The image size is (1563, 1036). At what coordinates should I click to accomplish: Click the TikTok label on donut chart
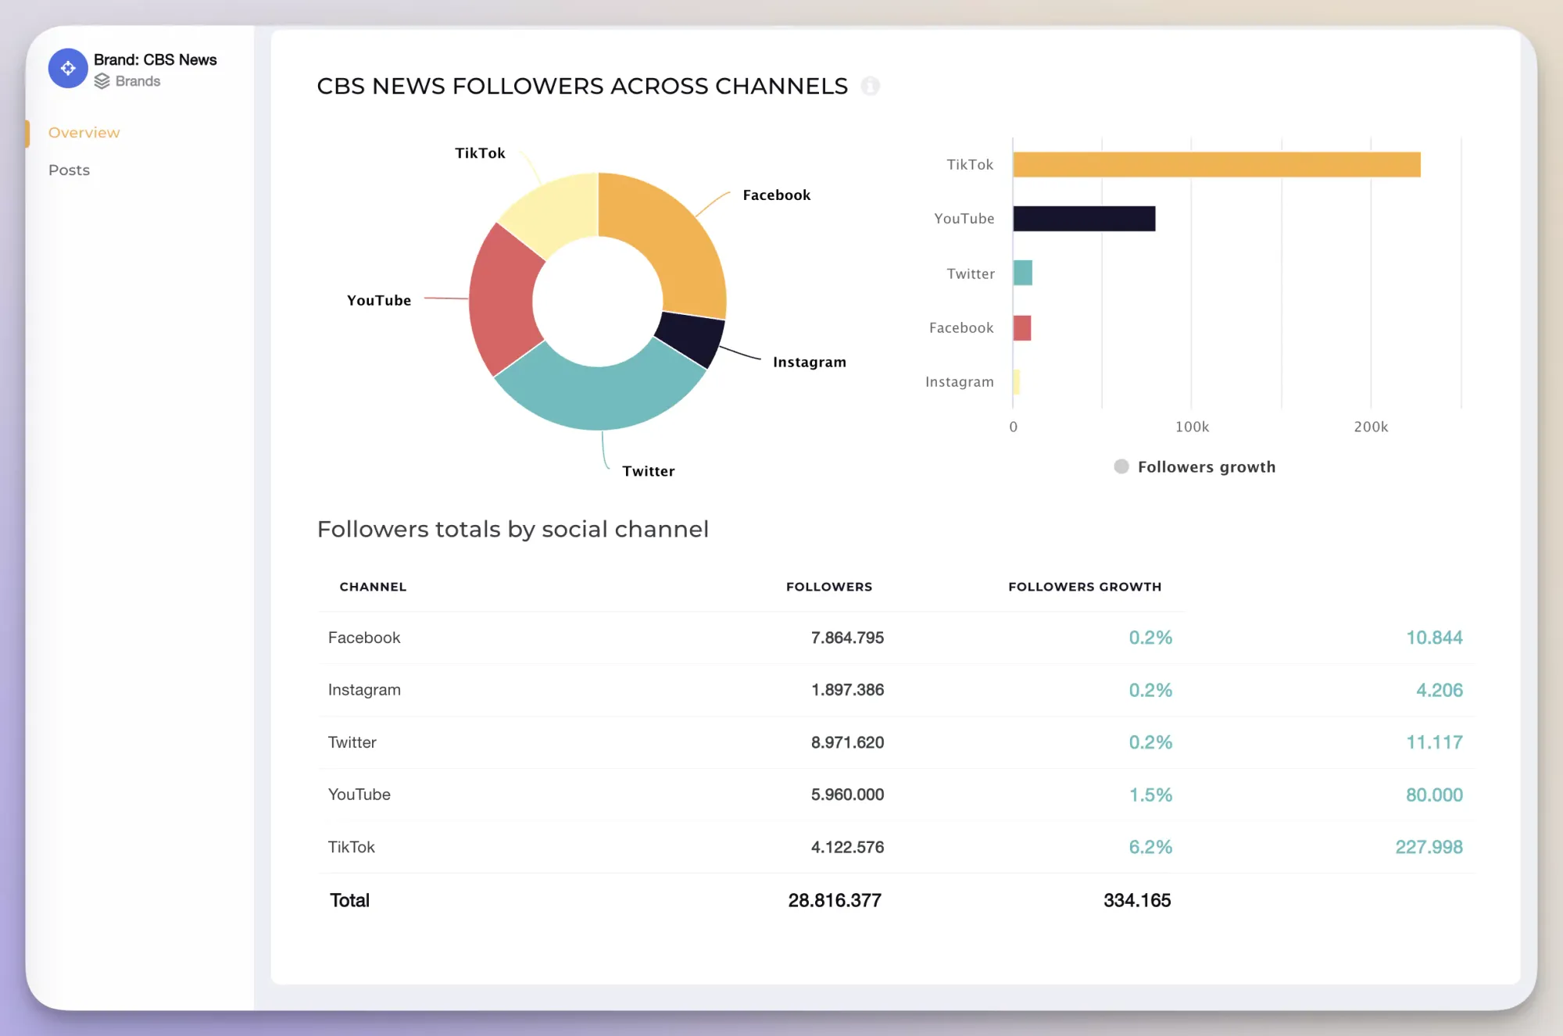[480, 153]
